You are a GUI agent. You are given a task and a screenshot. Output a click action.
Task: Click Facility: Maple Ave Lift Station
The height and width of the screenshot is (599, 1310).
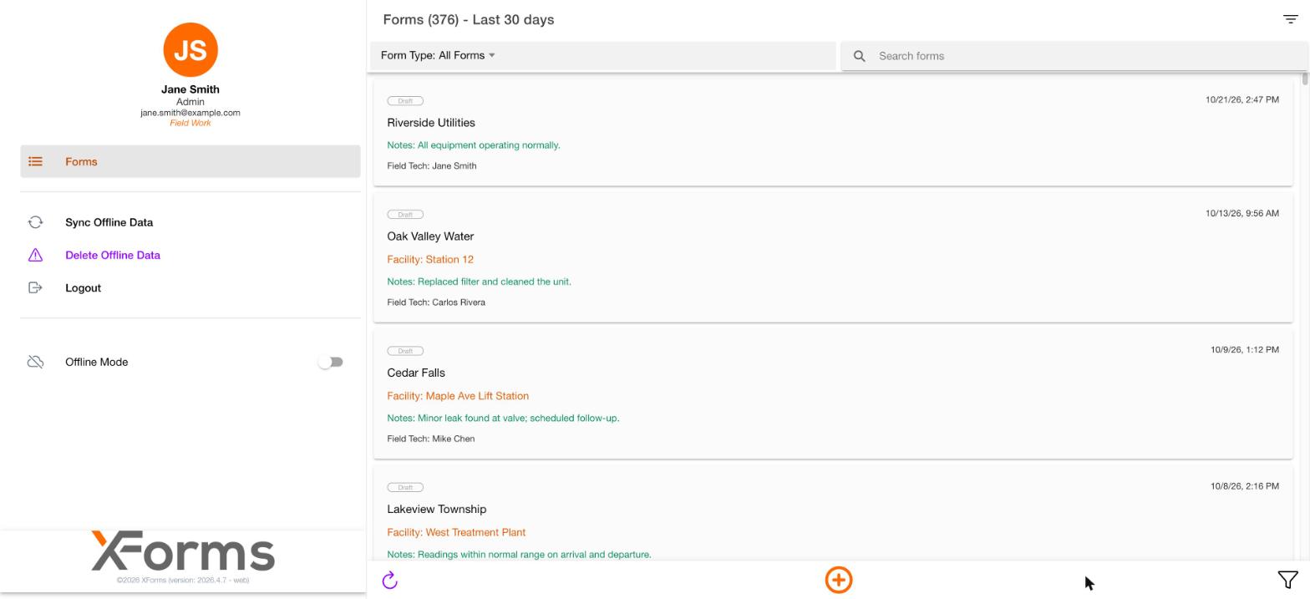click(x=458, y=396)
